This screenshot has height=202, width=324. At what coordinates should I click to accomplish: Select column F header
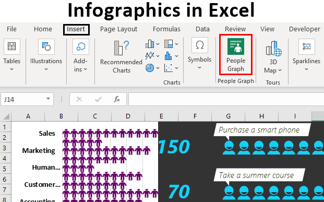pyautogui.click(x=195, y=116)
